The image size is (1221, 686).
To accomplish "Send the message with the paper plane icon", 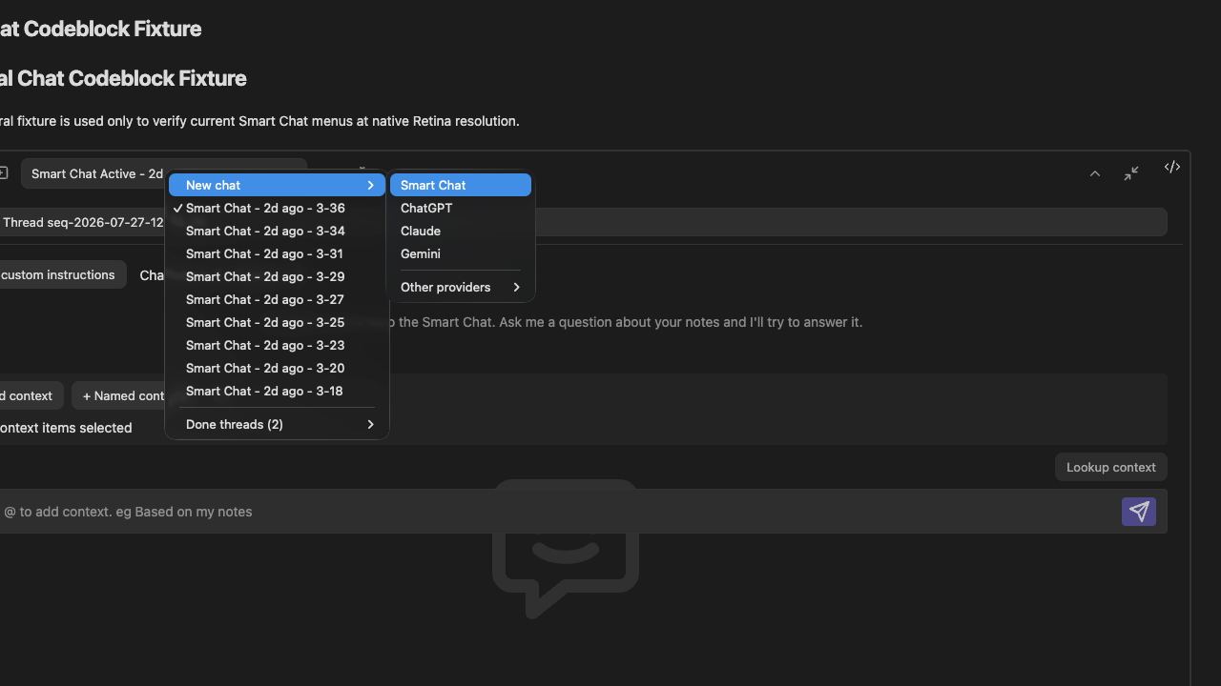I will (x=1139, y=512).
